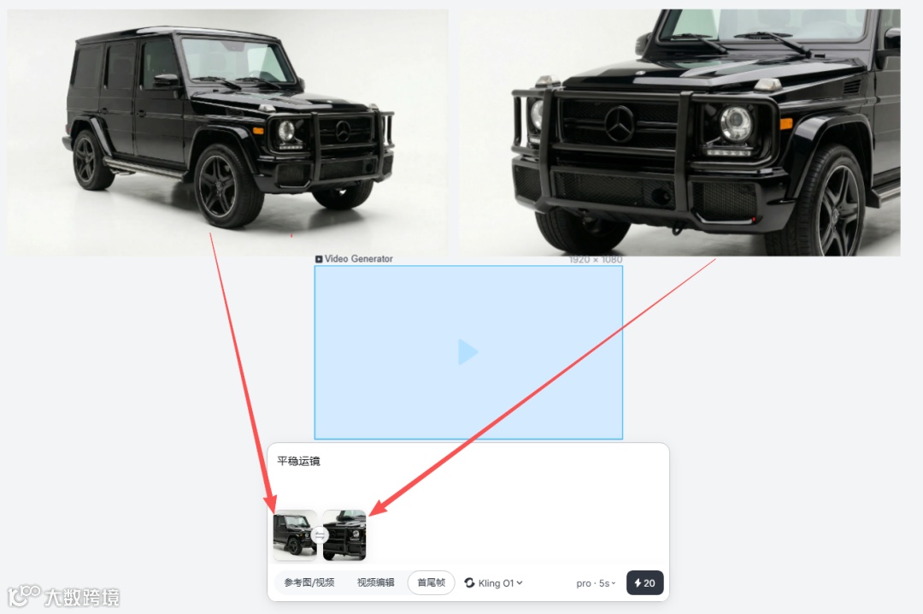Click the 1920 × 1080 resolution label

595,259
